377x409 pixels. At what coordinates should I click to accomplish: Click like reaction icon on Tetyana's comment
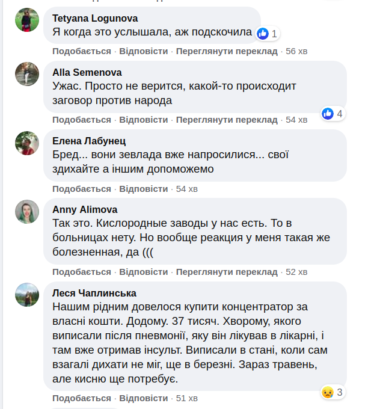click(262, 34)
